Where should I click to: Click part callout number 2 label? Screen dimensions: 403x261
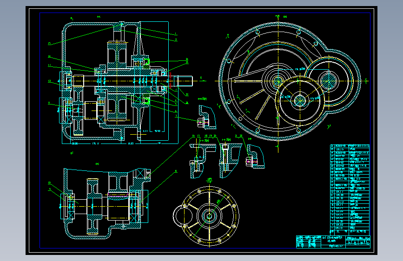point(176,40)
